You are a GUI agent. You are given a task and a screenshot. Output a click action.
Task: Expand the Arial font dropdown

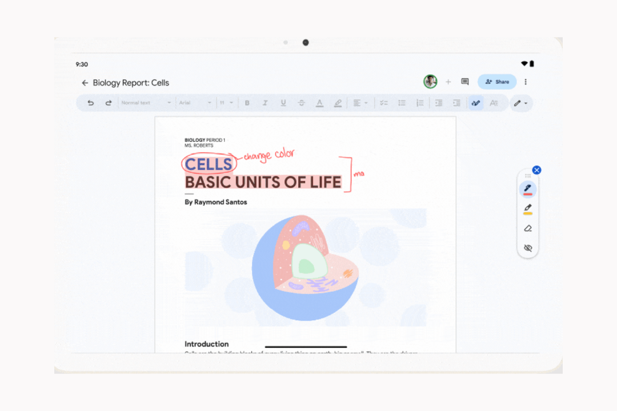[195, 103]
